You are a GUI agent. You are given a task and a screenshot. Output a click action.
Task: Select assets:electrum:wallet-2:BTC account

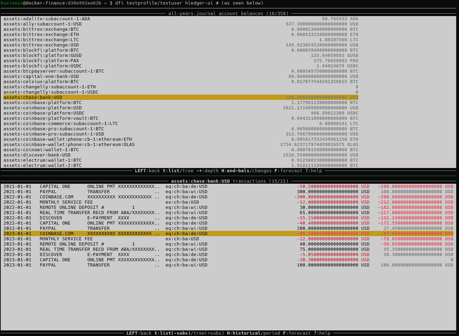pyautogui.click(x=43, y=166)
